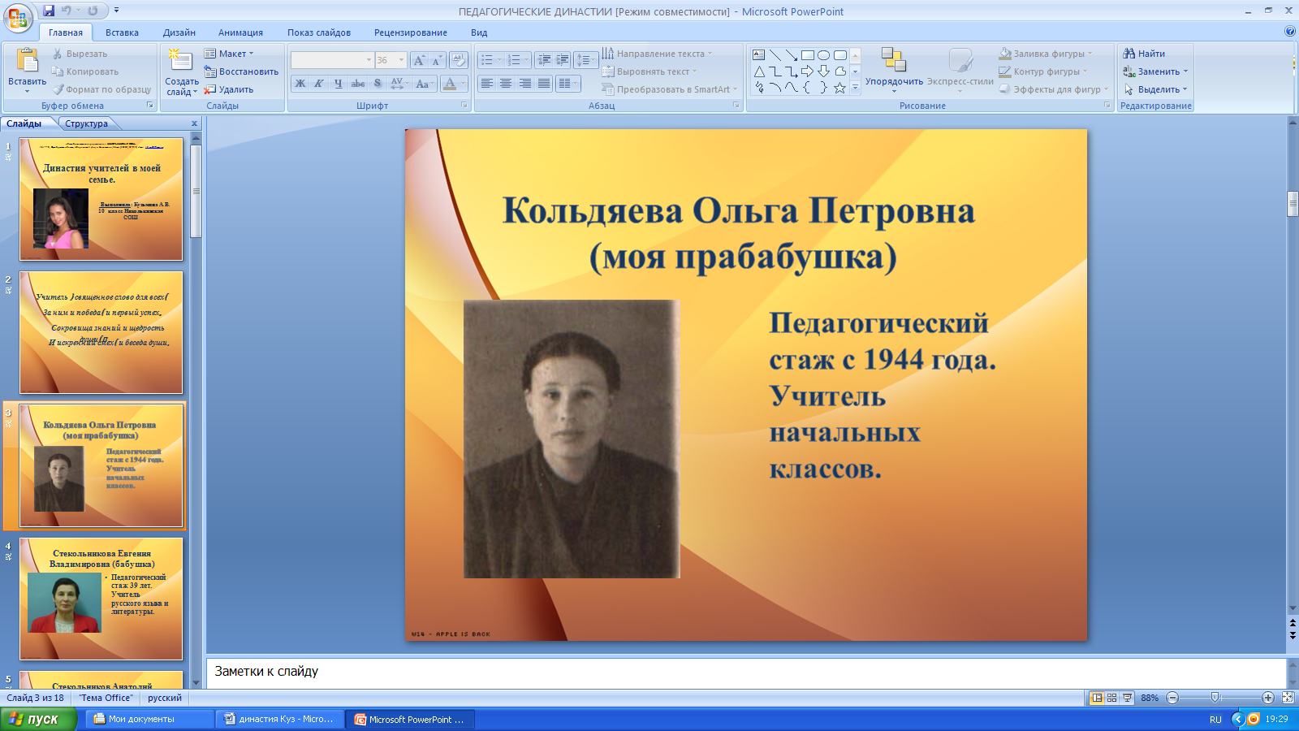Click the Windows пуск (Start) button
Screen dimensions: 1299x731
pyautogui.click(x=38, y=719)
